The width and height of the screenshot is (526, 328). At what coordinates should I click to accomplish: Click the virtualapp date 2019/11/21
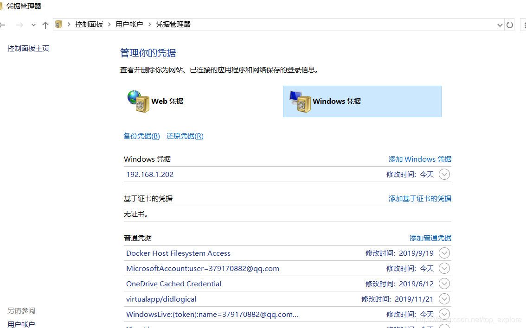(x=414, y=299)
